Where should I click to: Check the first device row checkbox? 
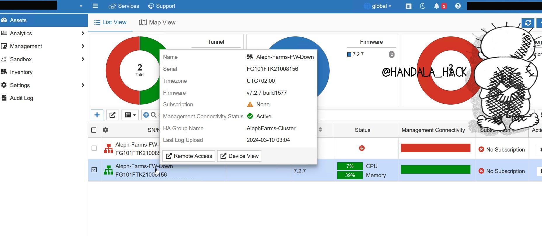click(x=94, y=148)
